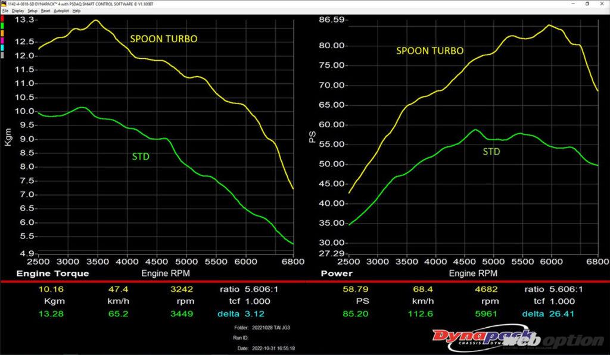Viewport: 610px width, 355px height.
Task: Open the Reset menu
Action: click(45, 11)
